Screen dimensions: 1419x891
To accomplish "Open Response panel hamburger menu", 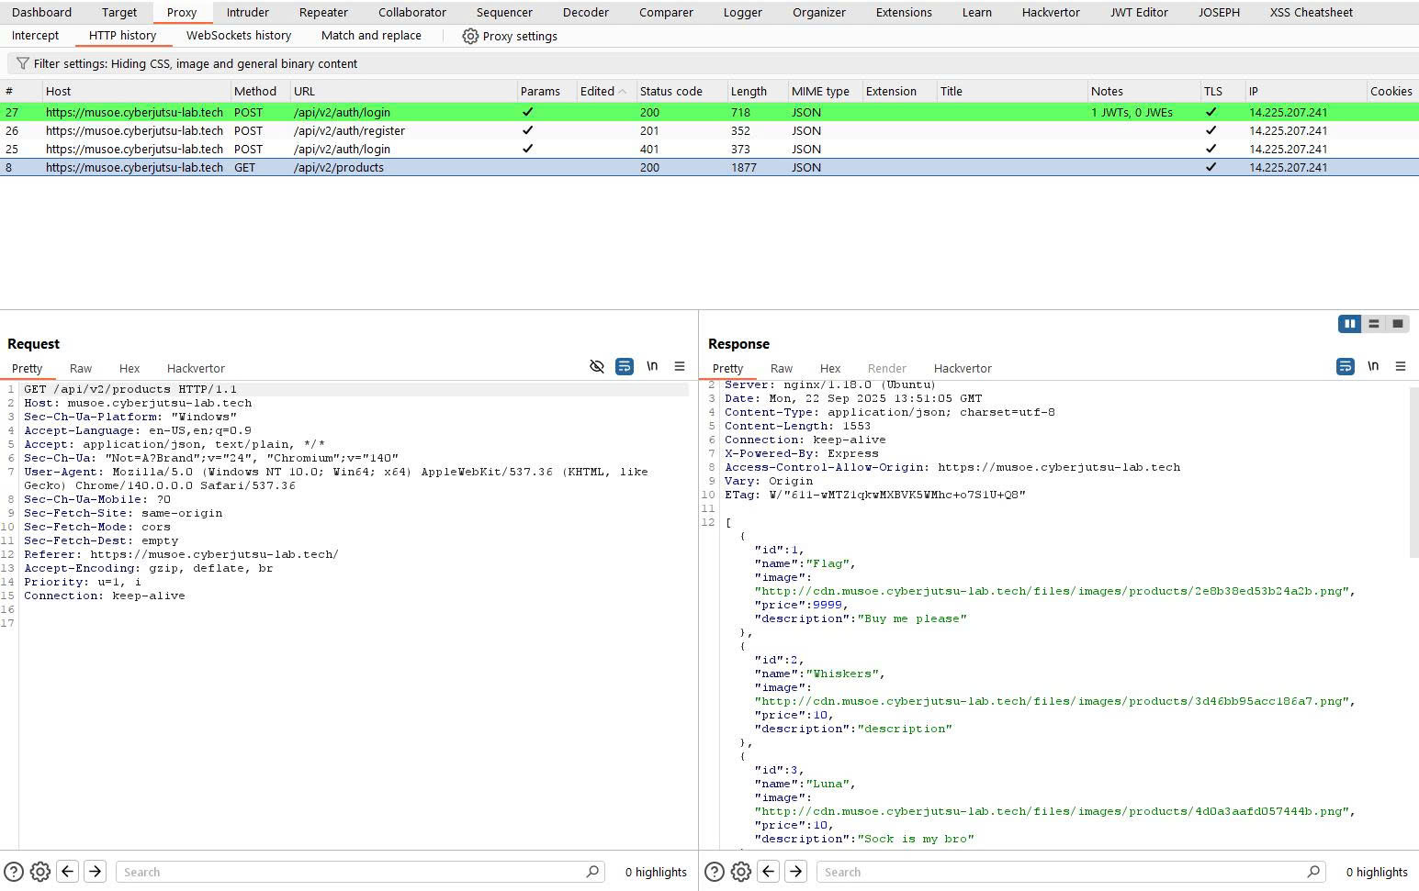I will click(1401, 366).
